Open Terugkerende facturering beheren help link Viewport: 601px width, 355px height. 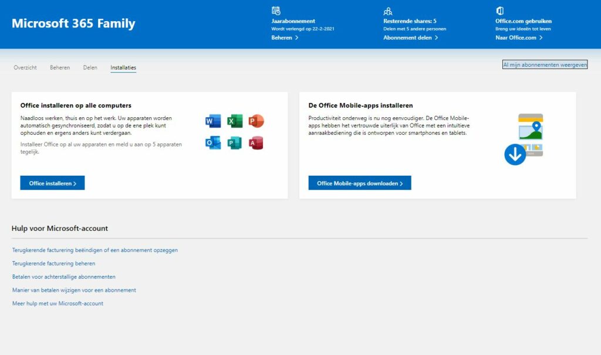coord(53,264)
